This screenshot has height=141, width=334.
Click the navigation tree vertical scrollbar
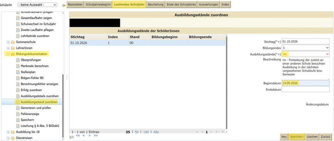63,106
